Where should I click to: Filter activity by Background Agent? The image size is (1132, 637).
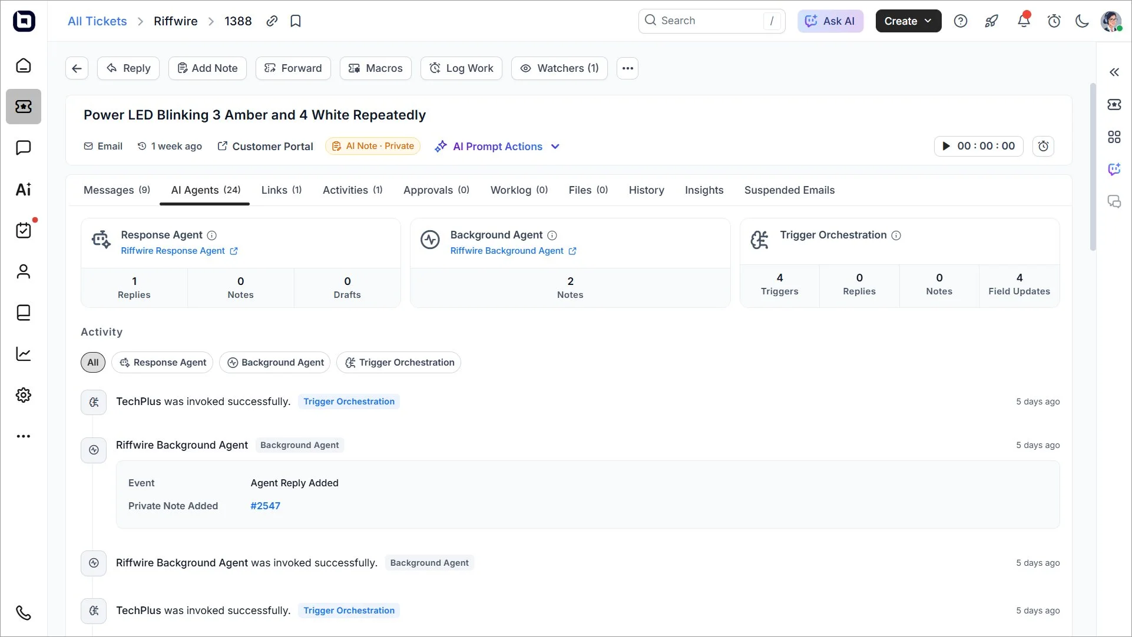(x=275, y=362)
